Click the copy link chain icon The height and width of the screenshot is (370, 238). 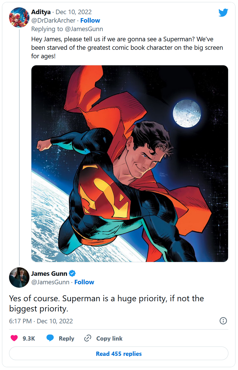click(x=88, y=338)
